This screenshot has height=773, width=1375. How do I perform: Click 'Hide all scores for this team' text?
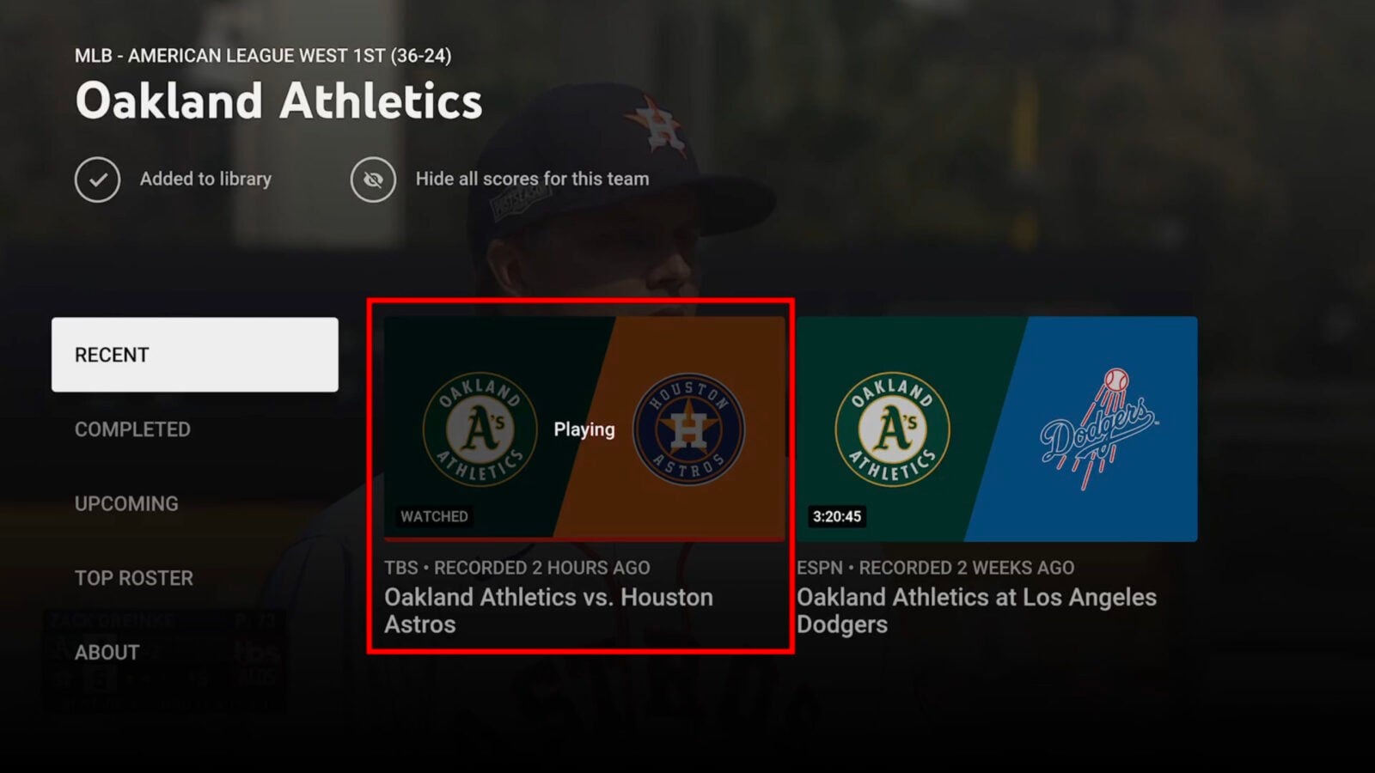(x=532, y=179)
